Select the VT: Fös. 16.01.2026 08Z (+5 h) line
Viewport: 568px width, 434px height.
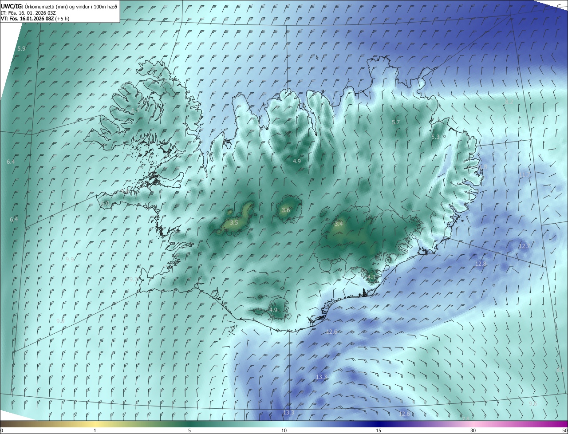click(x=35, y=19)
